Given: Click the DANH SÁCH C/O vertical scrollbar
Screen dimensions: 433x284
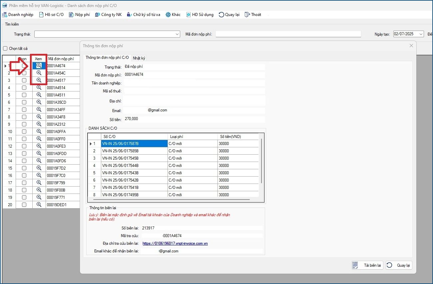Looking at the screenshot, I should point(262,161).
